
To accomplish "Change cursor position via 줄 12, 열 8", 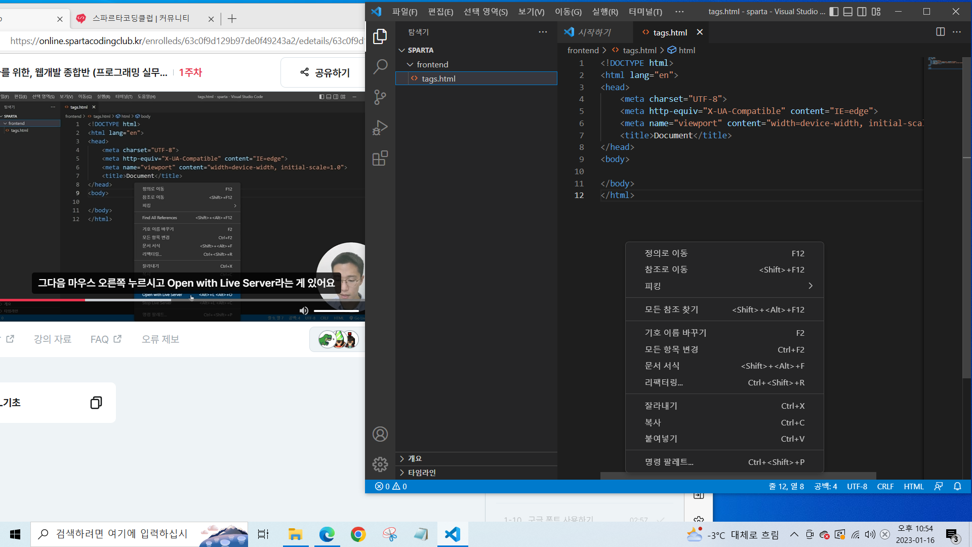I will point(786,486).
